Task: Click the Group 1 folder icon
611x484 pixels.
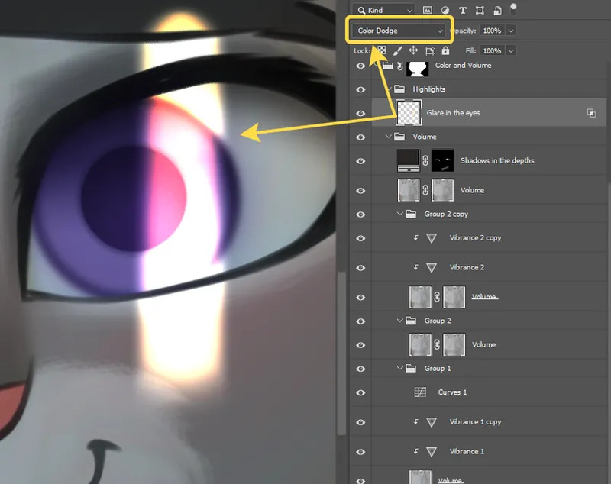Action: coord(411,368)
